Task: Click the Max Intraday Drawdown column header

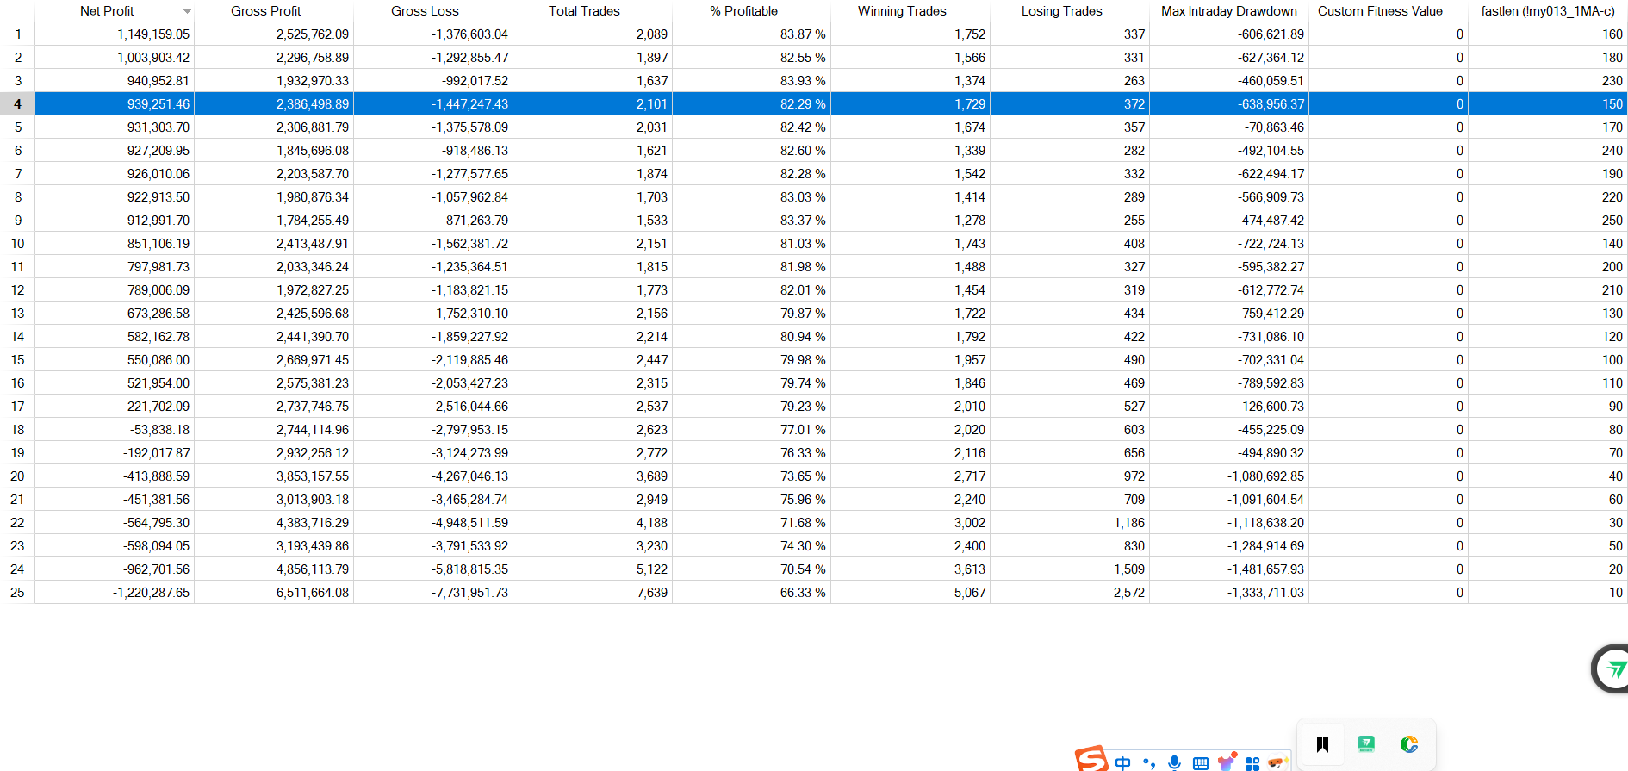Action: coord(1228,11)
